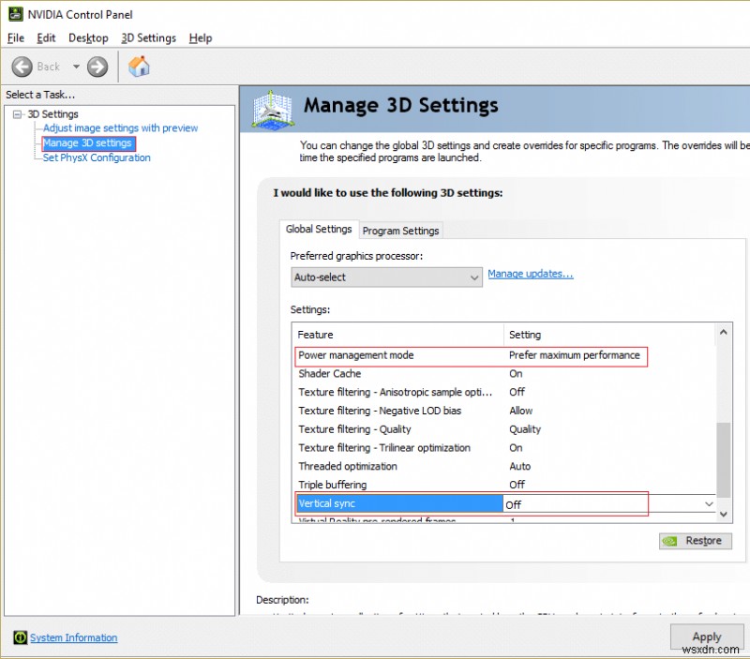Image resolution: width=750 pixels, height=659 pixels.
Task: Click the Back arrow icon
Action: (22, 67)
